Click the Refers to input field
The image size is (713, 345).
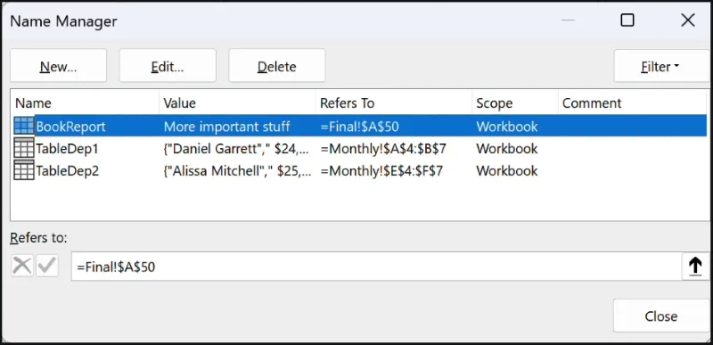[x=376, y=267]
